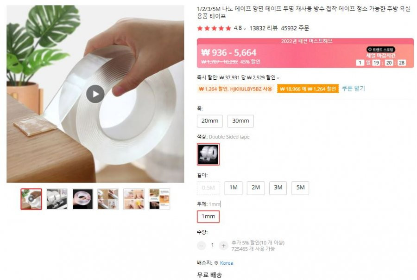417x280 pixels.
Task: Click the 쿠폰 받기 coupon link
Action: click(x=354, y=89)
